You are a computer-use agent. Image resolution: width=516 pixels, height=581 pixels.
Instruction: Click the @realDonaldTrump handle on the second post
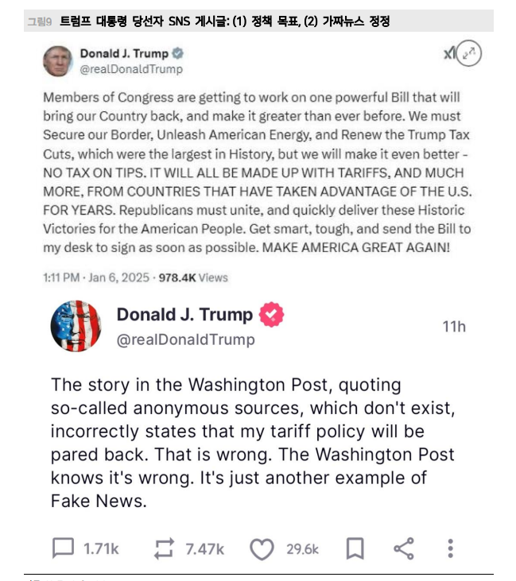click(x=186, y=340)
